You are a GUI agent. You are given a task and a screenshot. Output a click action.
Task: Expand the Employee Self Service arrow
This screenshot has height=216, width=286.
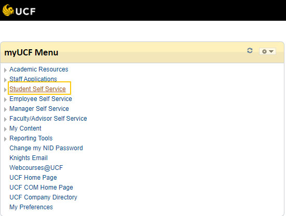(5, 99)
